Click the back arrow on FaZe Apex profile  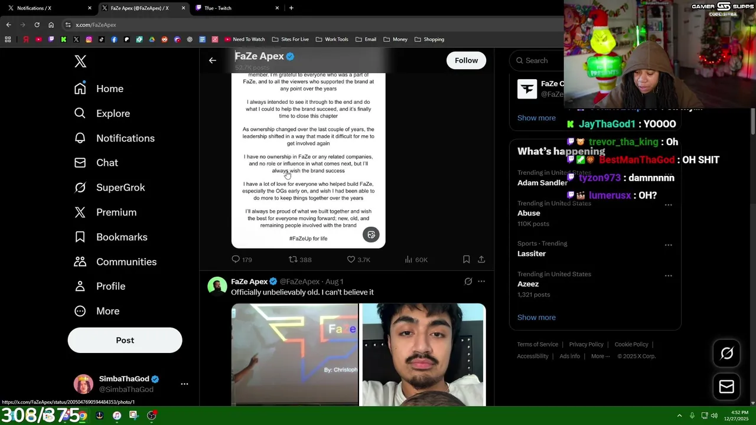point(213,60)
